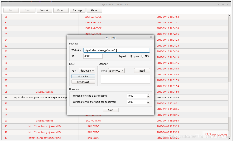This screenshot has height=141, width=233.
Task: Click the main table scrollbar down arrow
Action: point(230,138)
